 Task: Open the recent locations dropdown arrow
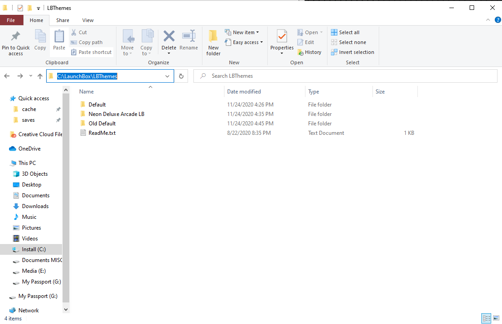(x=31, y=76)
